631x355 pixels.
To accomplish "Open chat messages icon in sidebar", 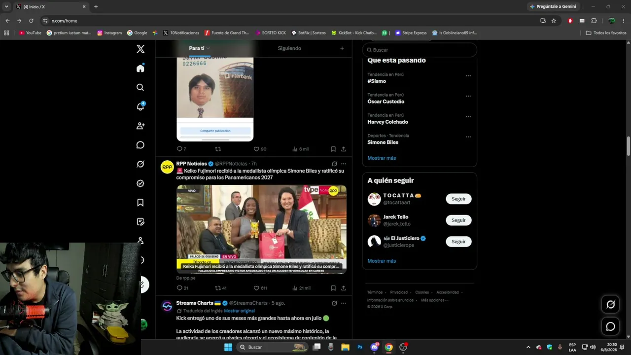I will (140, 145).
